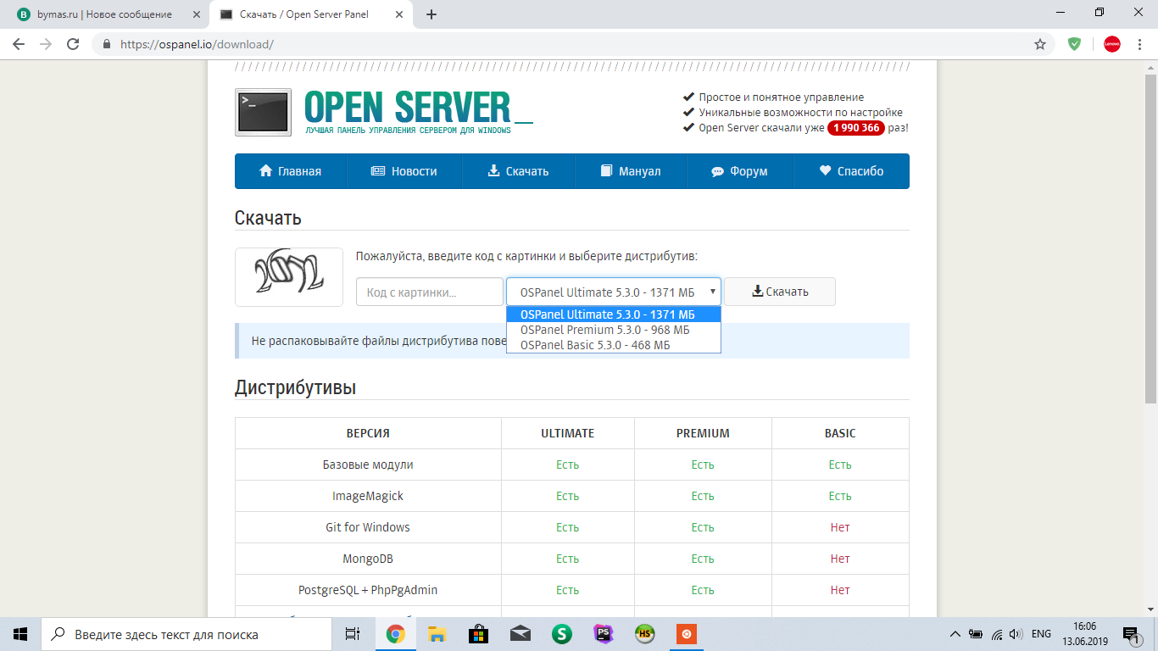Go to the Форум navigation item
This screenshot has width=1158, height=651.
click(x=739, y=171)
